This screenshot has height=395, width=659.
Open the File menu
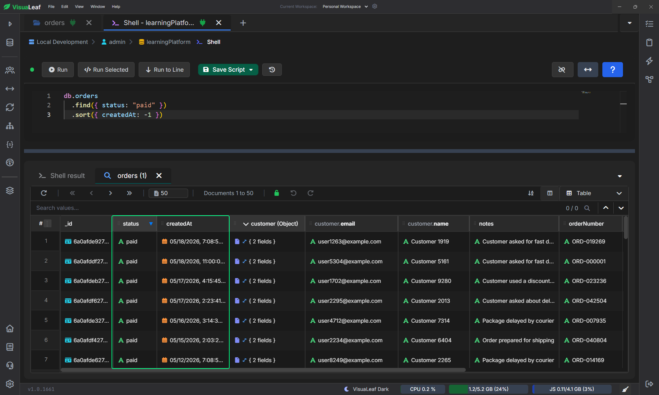click(x=51, y=7)
